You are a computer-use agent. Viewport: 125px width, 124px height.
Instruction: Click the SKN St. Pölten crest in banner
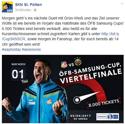(x=64, y=65)
